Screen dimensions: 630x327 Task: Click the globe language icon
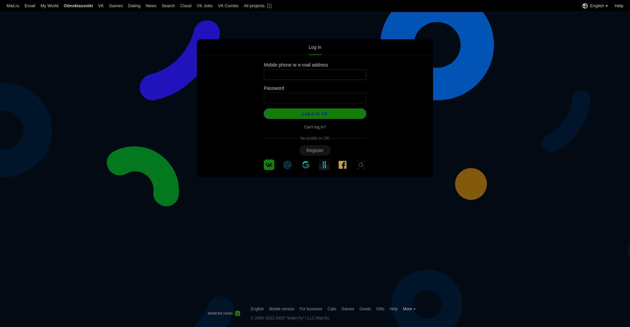pyautogui.click(x=585, y=6)
